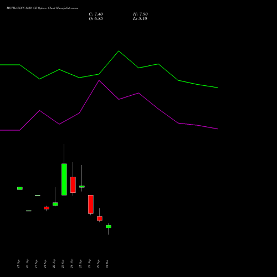Select the small red candlestick on 21 Sep
Viewport: 277px width, 277px height.
pyautogui.click(x=47, y=208)
